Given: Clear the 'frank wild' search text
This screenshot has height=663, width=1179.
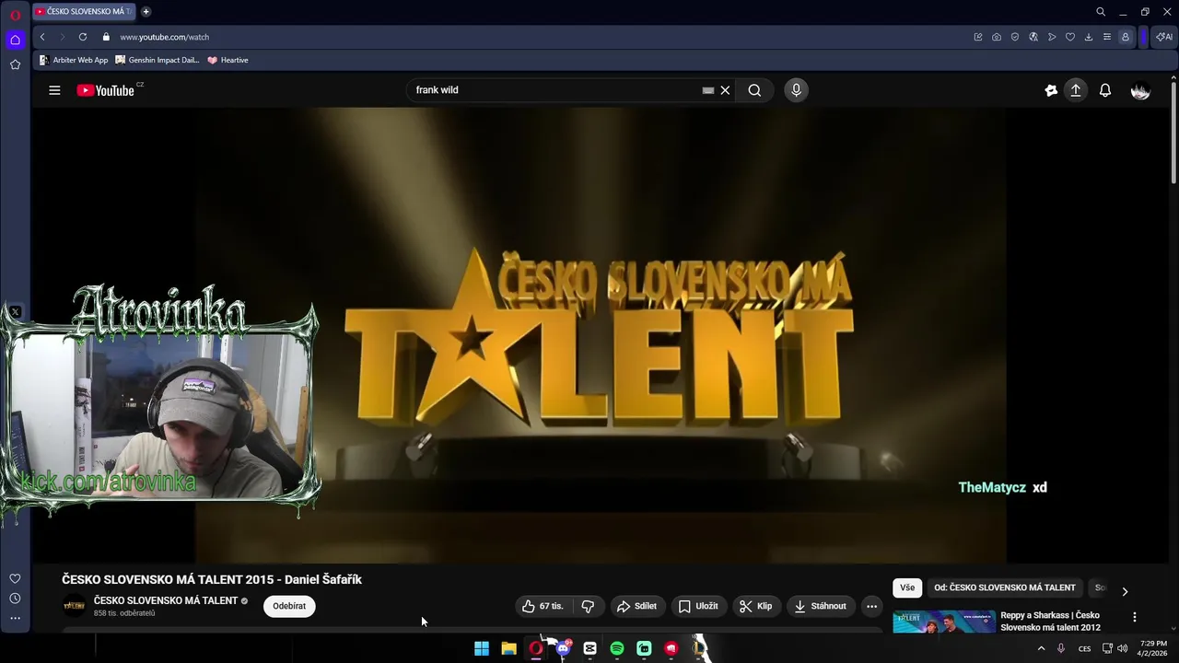Looking at the screenshot, I should point(725,90).
